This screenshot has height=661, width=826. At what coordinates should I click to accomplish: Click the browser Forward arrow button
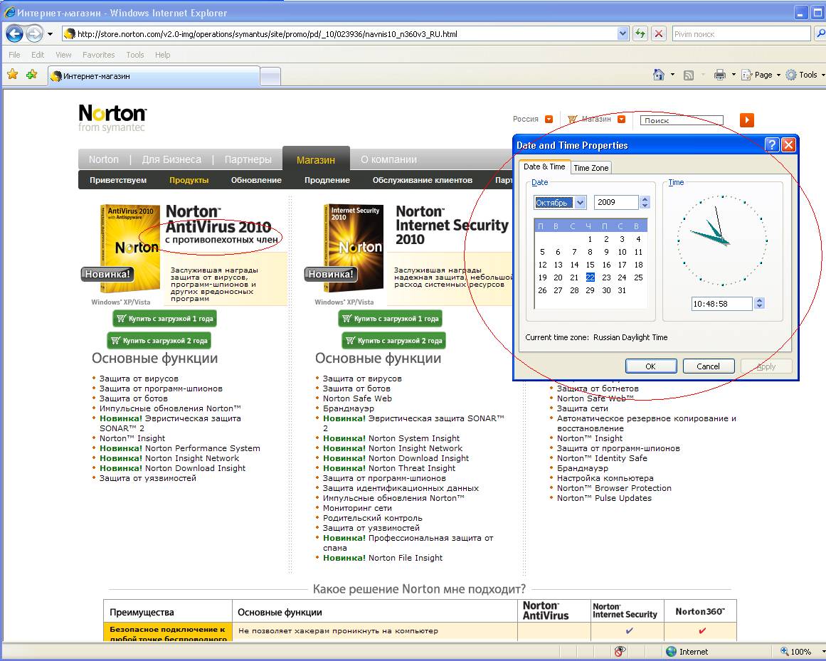point(34,33)
